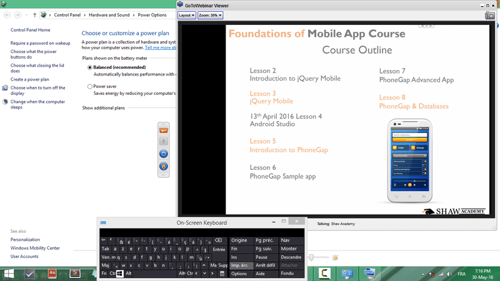Screen dimensions: 500x281
Task: Click the orange arrow on the GoToWebinar grab tab
Action: [x=163, y=130]
